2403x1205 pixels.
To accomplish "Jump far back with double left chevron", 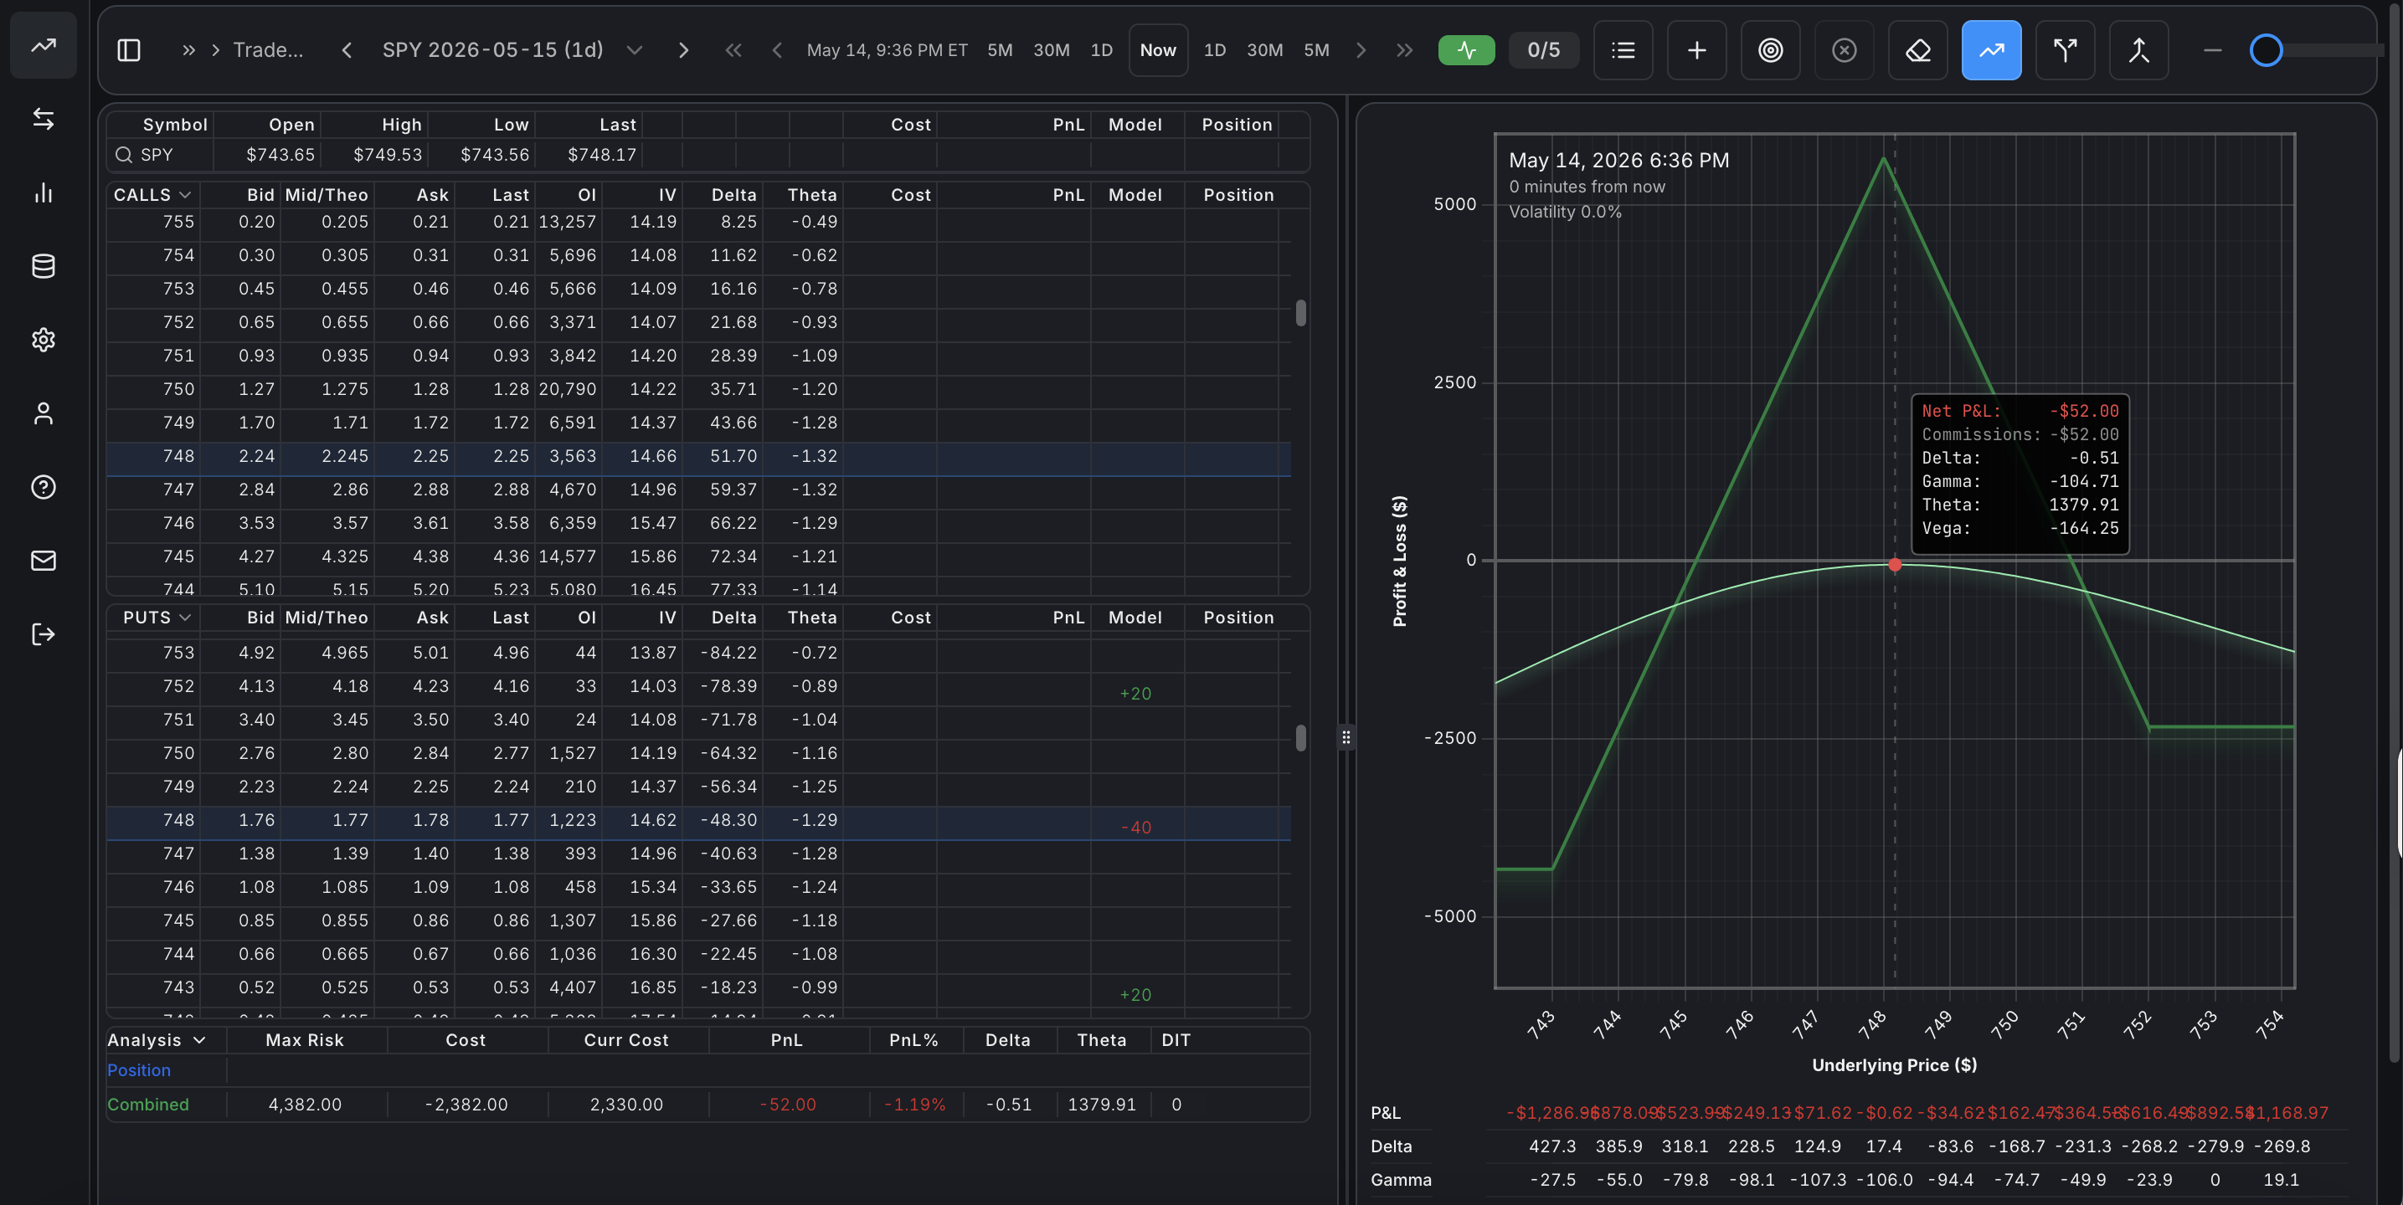I will point(733,50).
